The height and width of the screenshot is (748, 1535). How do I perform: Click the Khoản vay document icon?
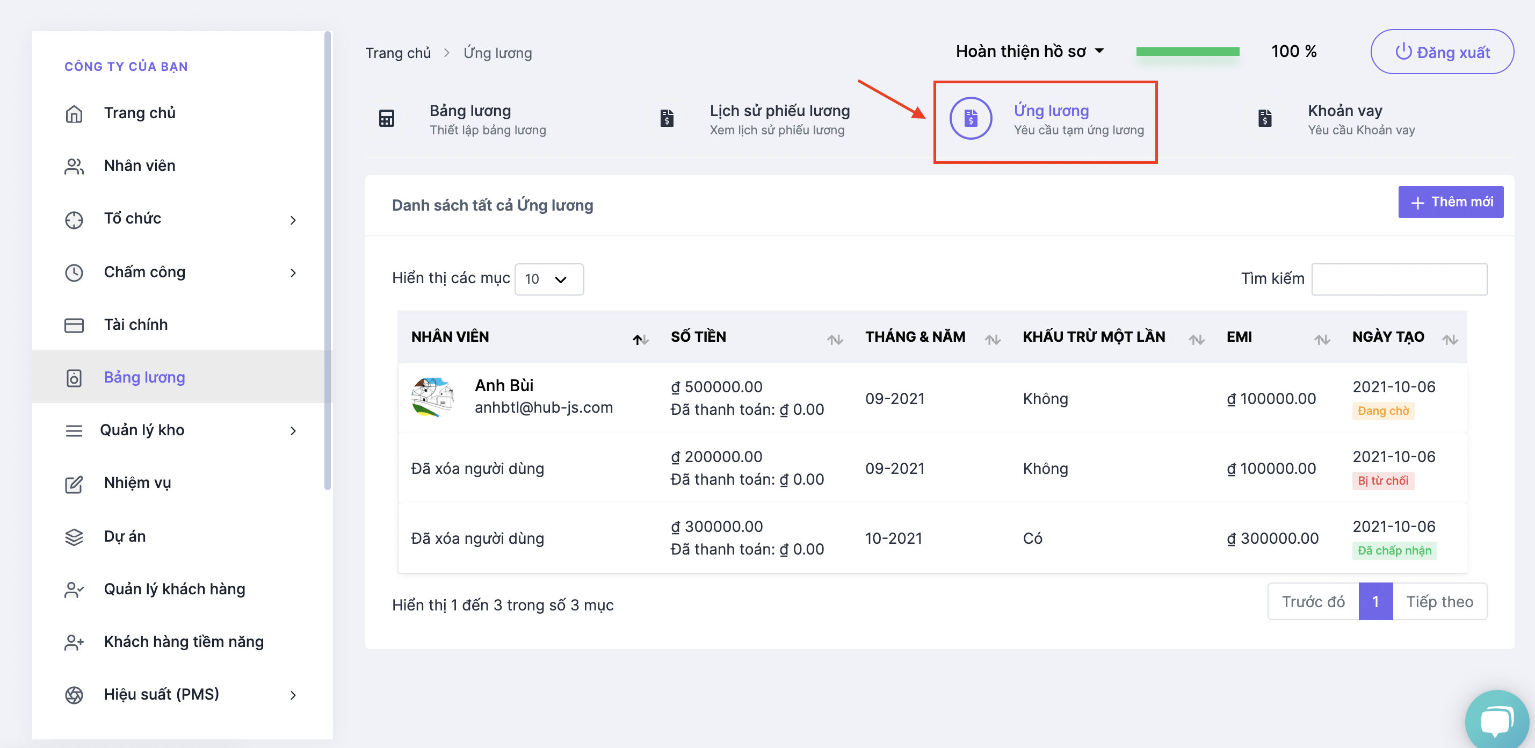1264,119
